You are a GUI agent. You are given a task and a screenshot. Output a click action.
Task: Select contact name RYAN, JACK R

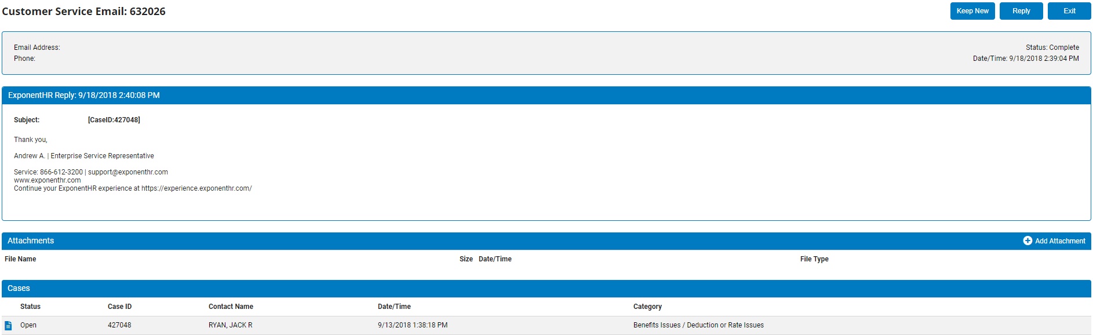pyautogui.click(x=231, y=325)
